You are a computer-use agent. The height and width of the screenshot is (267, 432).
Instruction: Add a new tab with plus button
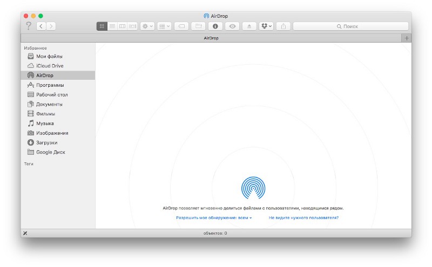[x=407, y=38]
